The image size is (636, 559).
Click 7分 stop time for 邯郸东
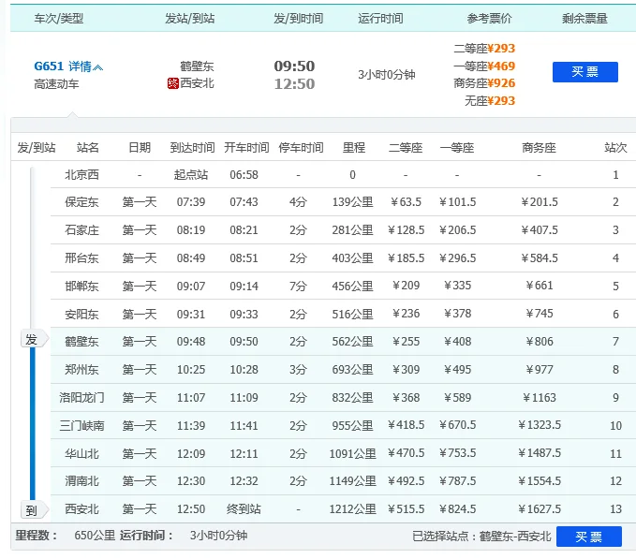[298, 287]
